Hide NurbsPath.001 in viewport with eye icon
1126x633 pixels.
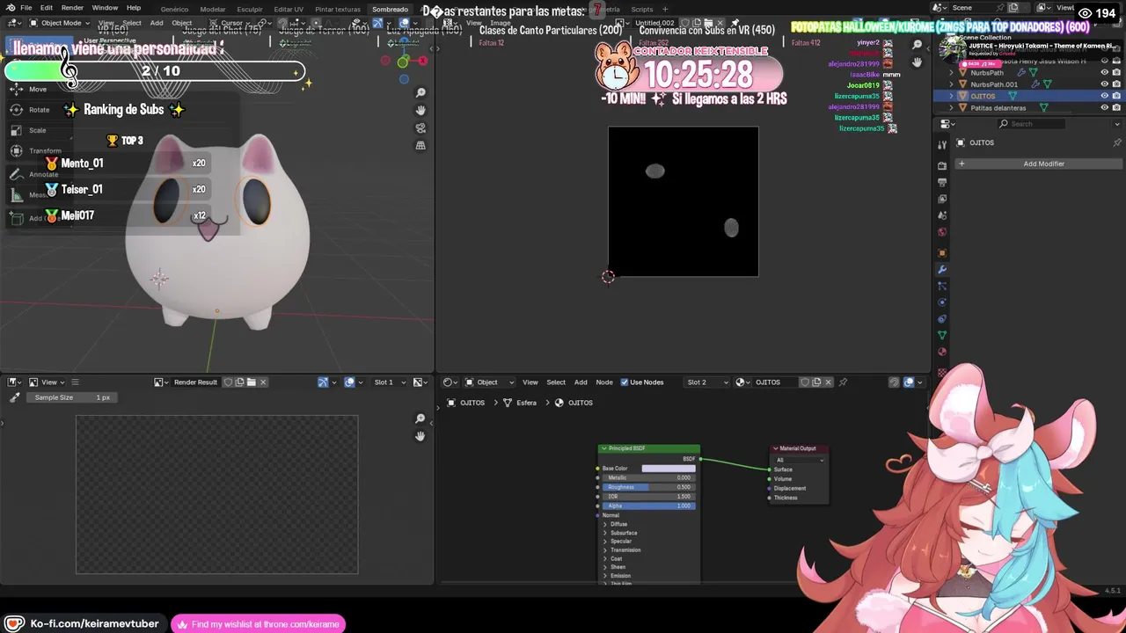click(1105, 84)
